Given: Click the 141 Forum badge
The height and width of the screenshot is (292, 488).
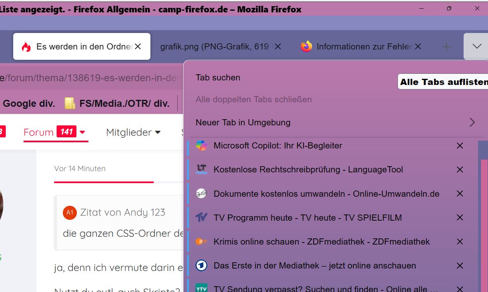Looking at the screenshot, I should (x=66, y=132).
